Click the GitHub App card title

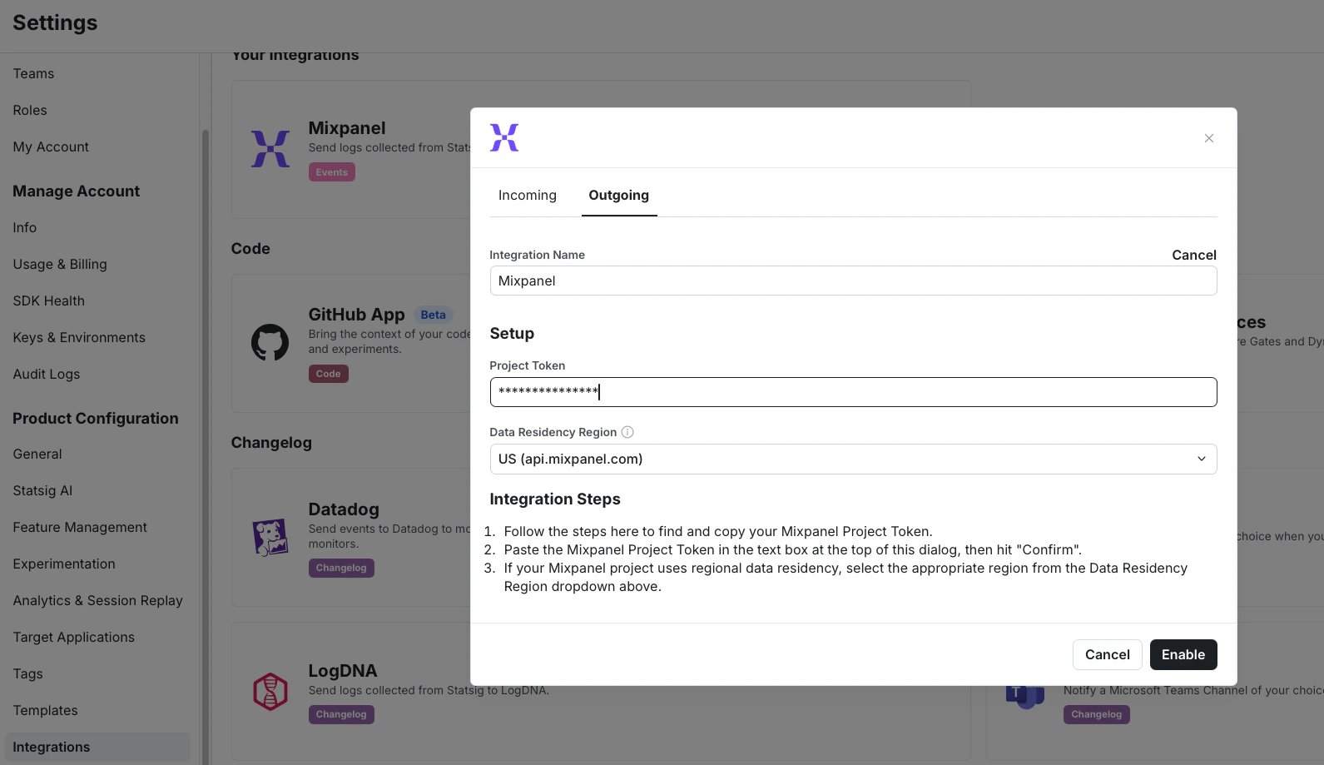click(356, 315)
